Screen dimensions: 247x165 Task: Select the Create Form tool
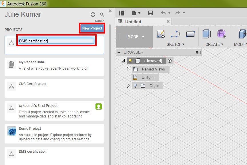pos(222,34)
